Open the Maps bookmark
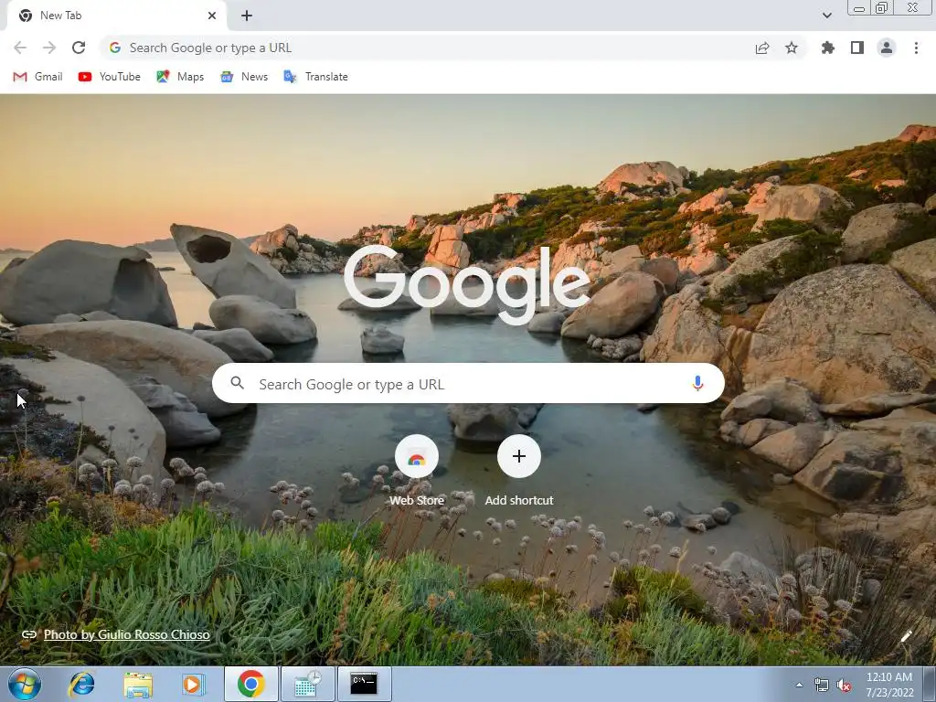The width and height of the screenshot is (936, 702). click(180, 77)
